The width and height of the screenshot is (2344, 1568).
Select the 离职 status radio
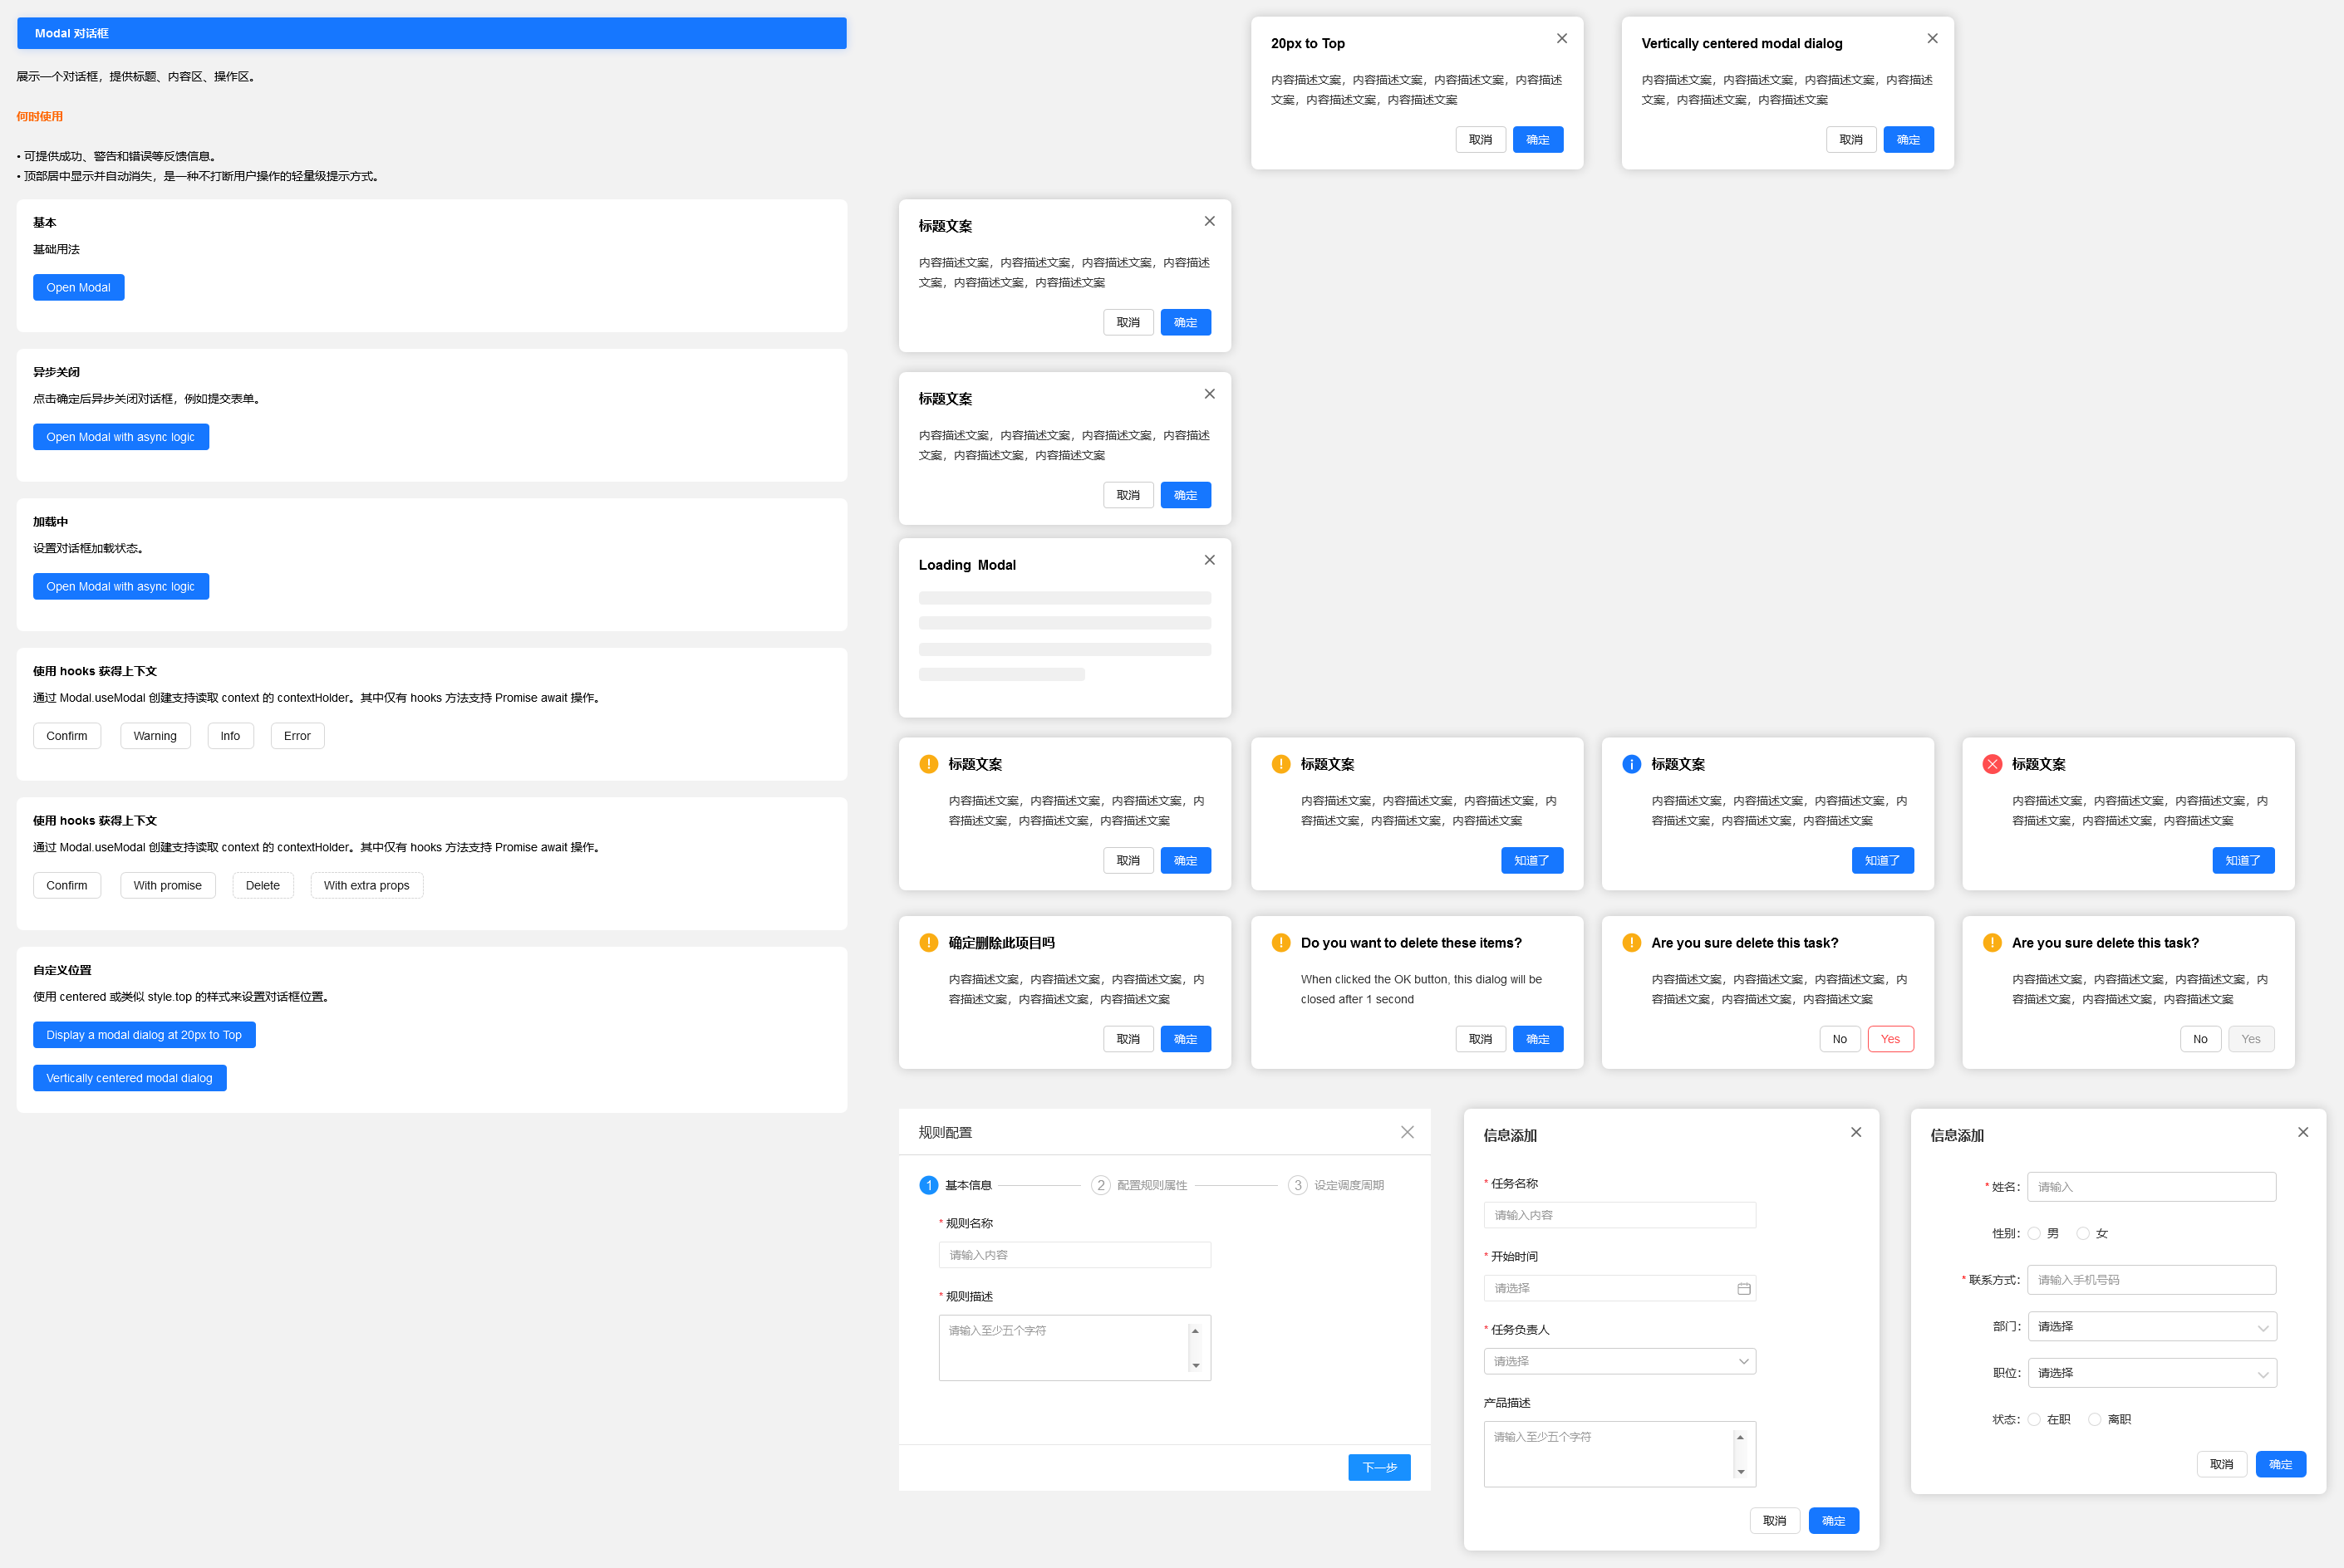pyautogui.click(x=2094, y=1419)
